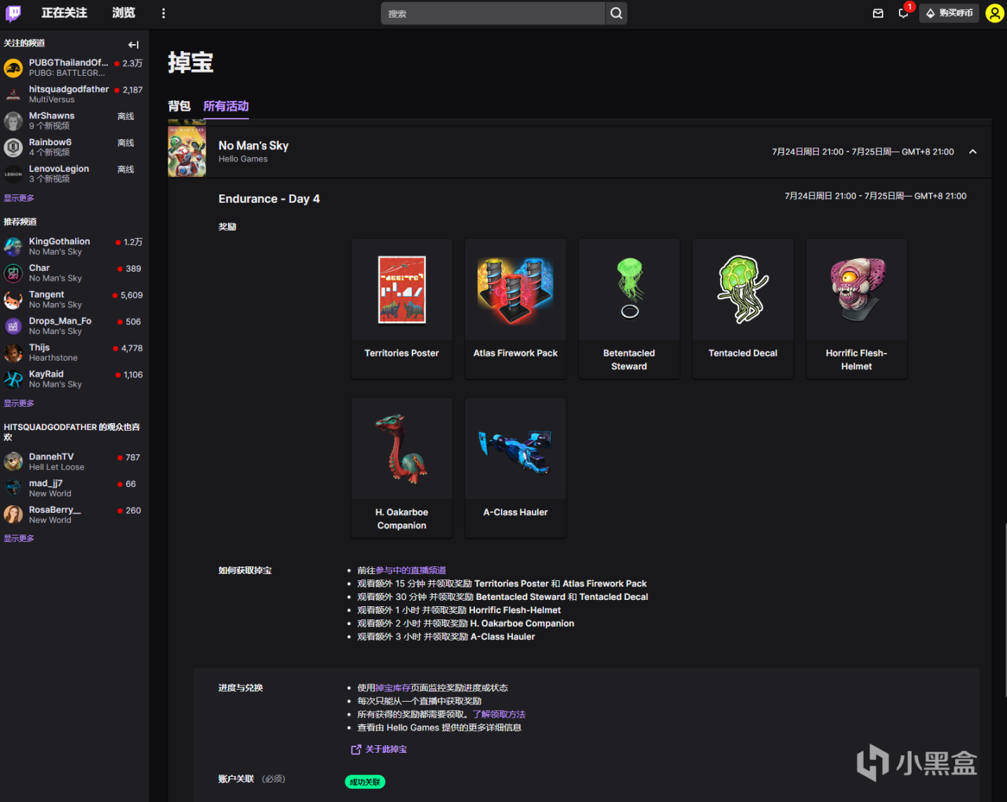Open PUBGThailandOfficial channel avatar

tap(13, 68)
